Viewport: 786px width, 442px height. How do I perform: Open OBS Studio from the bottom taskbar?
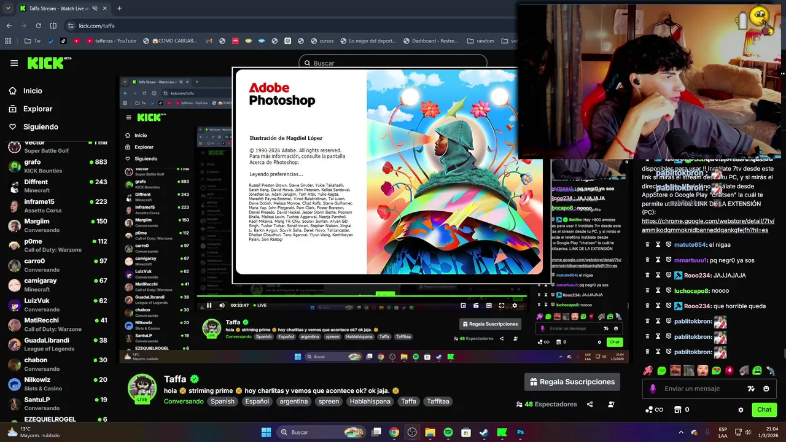pos(412,432)
